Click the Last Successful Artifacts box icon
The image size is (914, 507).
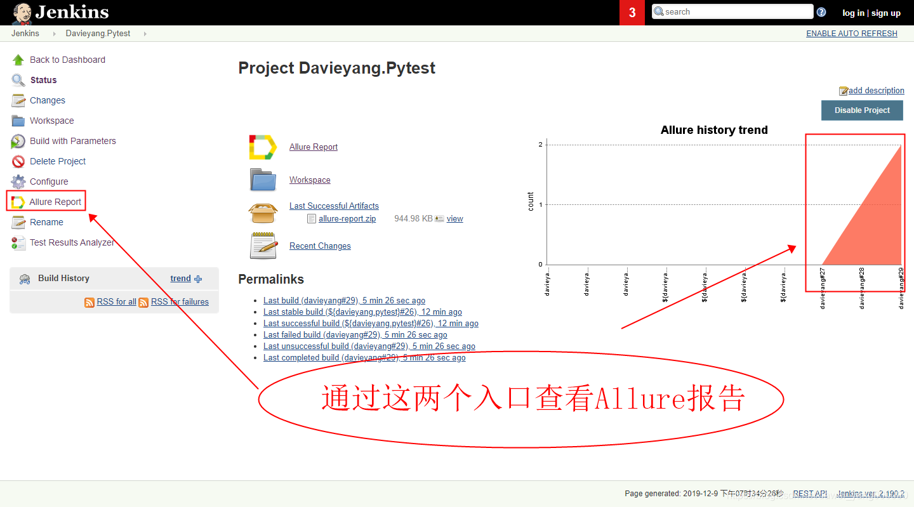pyautogui.click(x=263, y=212)
